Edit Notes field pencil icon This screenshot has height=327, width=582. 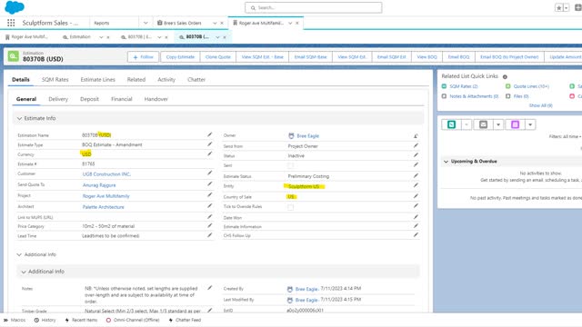(x=210, y=288)
